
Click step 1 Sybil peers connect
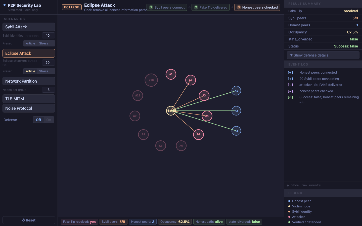pyautogui.click(x=167, y=7)
